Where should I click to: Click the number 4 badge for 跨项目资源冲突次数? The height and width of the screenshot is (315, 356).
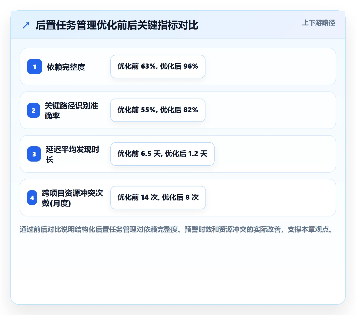pyautogui.click(x=32, y=198)
